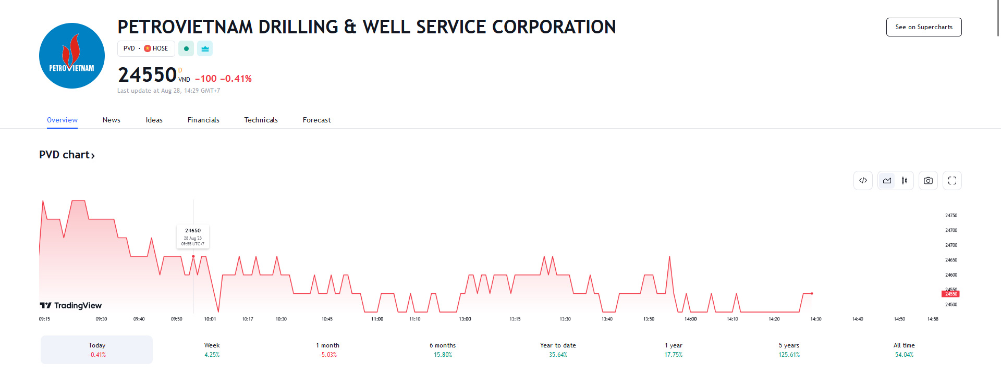This screenshot has height=386, width=1001.
Task: Switch to area chart style
Action: coord(887,181)
